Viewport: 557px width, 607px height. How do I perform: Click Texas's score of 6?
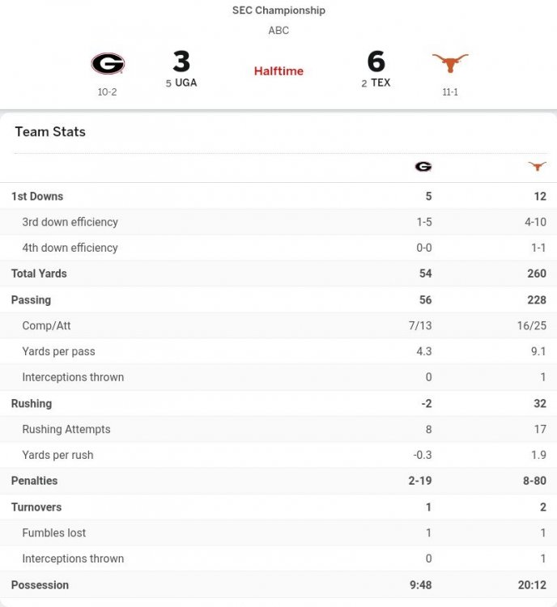[x=376, y=62]
